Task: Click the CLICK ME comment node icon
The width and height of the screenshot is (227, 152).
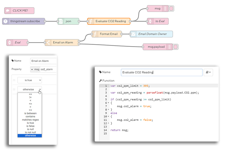Action: pyautogui.click(x=8, y=11)
